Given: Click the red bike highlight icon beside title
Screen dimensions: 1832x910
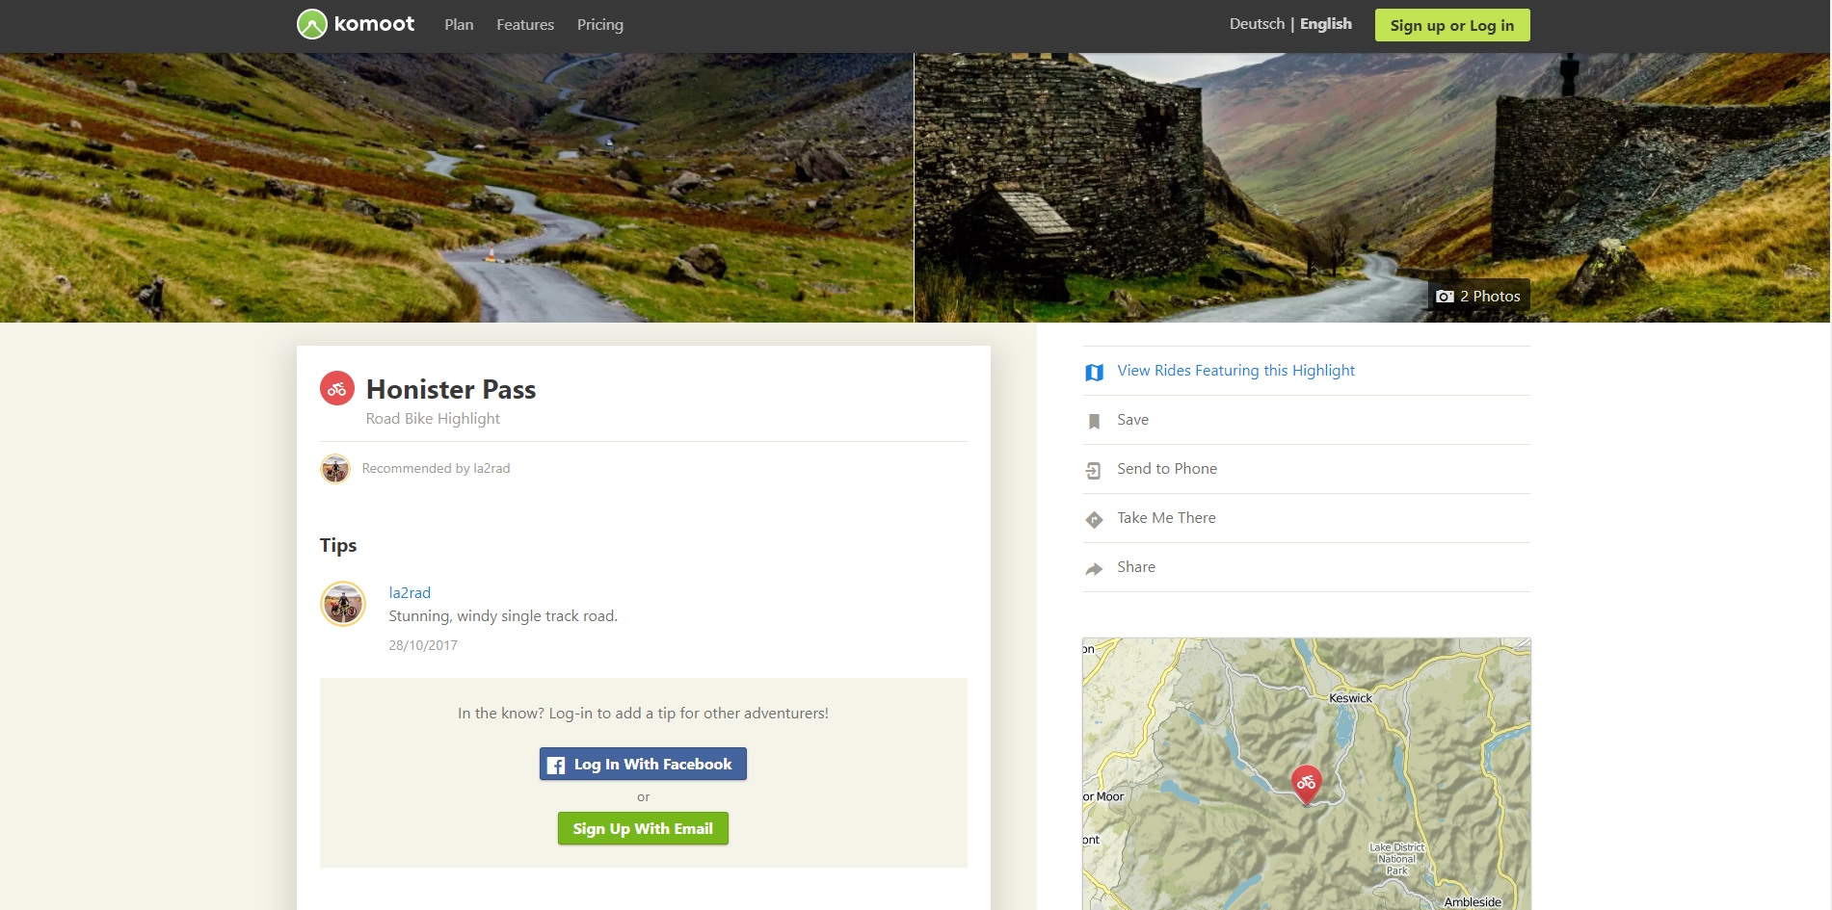Looking at the screenshot, I should point(336,389).
